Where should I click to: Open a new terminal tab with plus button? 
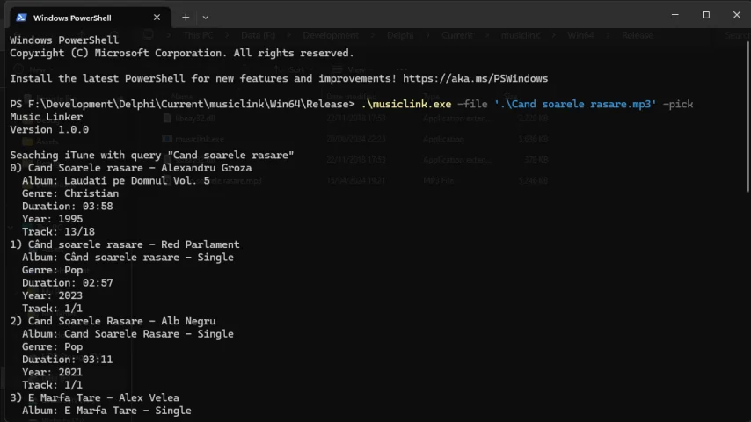click(186, 17)
